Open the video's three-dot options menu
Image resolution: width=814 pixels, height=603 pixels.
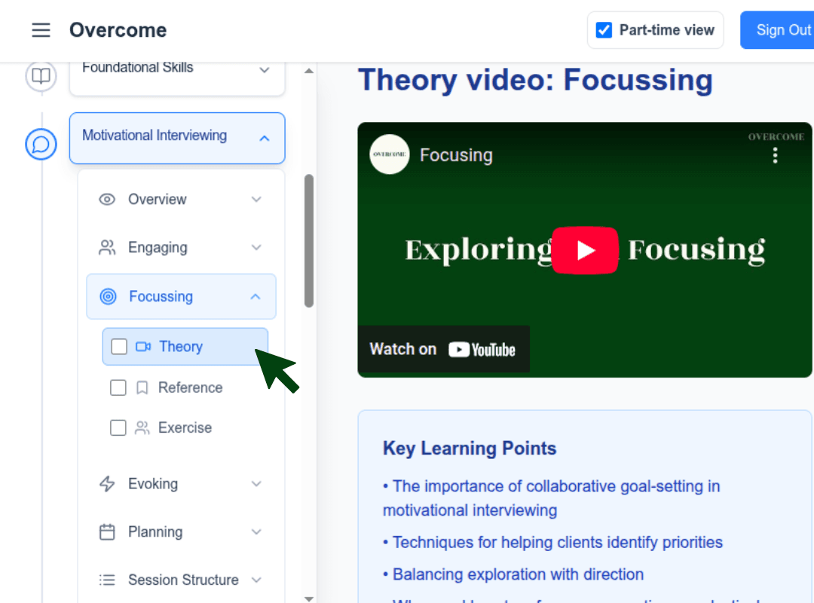click(775, 155)
